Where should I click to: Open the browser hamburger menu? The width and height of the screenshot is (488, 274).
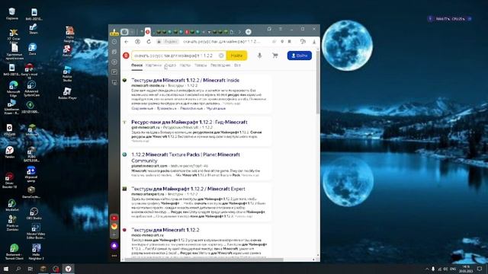coord(280,29)
